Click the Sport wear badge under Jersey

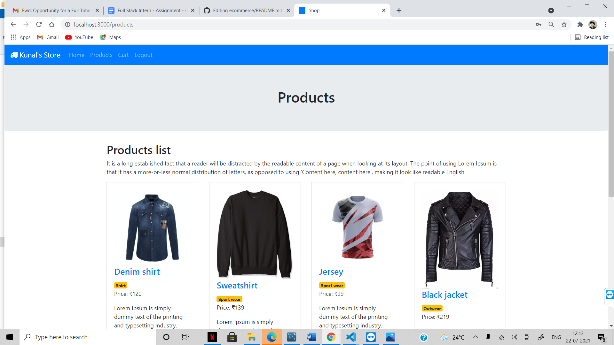(332, 286)
